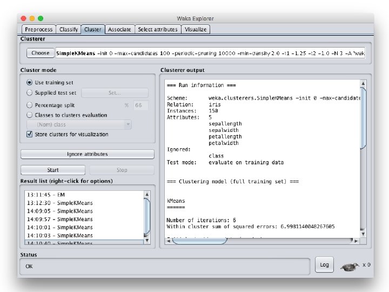Click clusterer output scroll down arrow
389x292 pixels.
click(363, 234)
